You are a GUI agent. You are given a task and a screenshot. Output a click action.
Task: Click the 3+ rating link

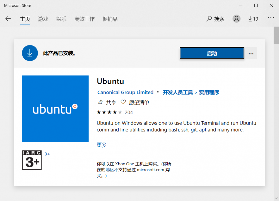47,154
